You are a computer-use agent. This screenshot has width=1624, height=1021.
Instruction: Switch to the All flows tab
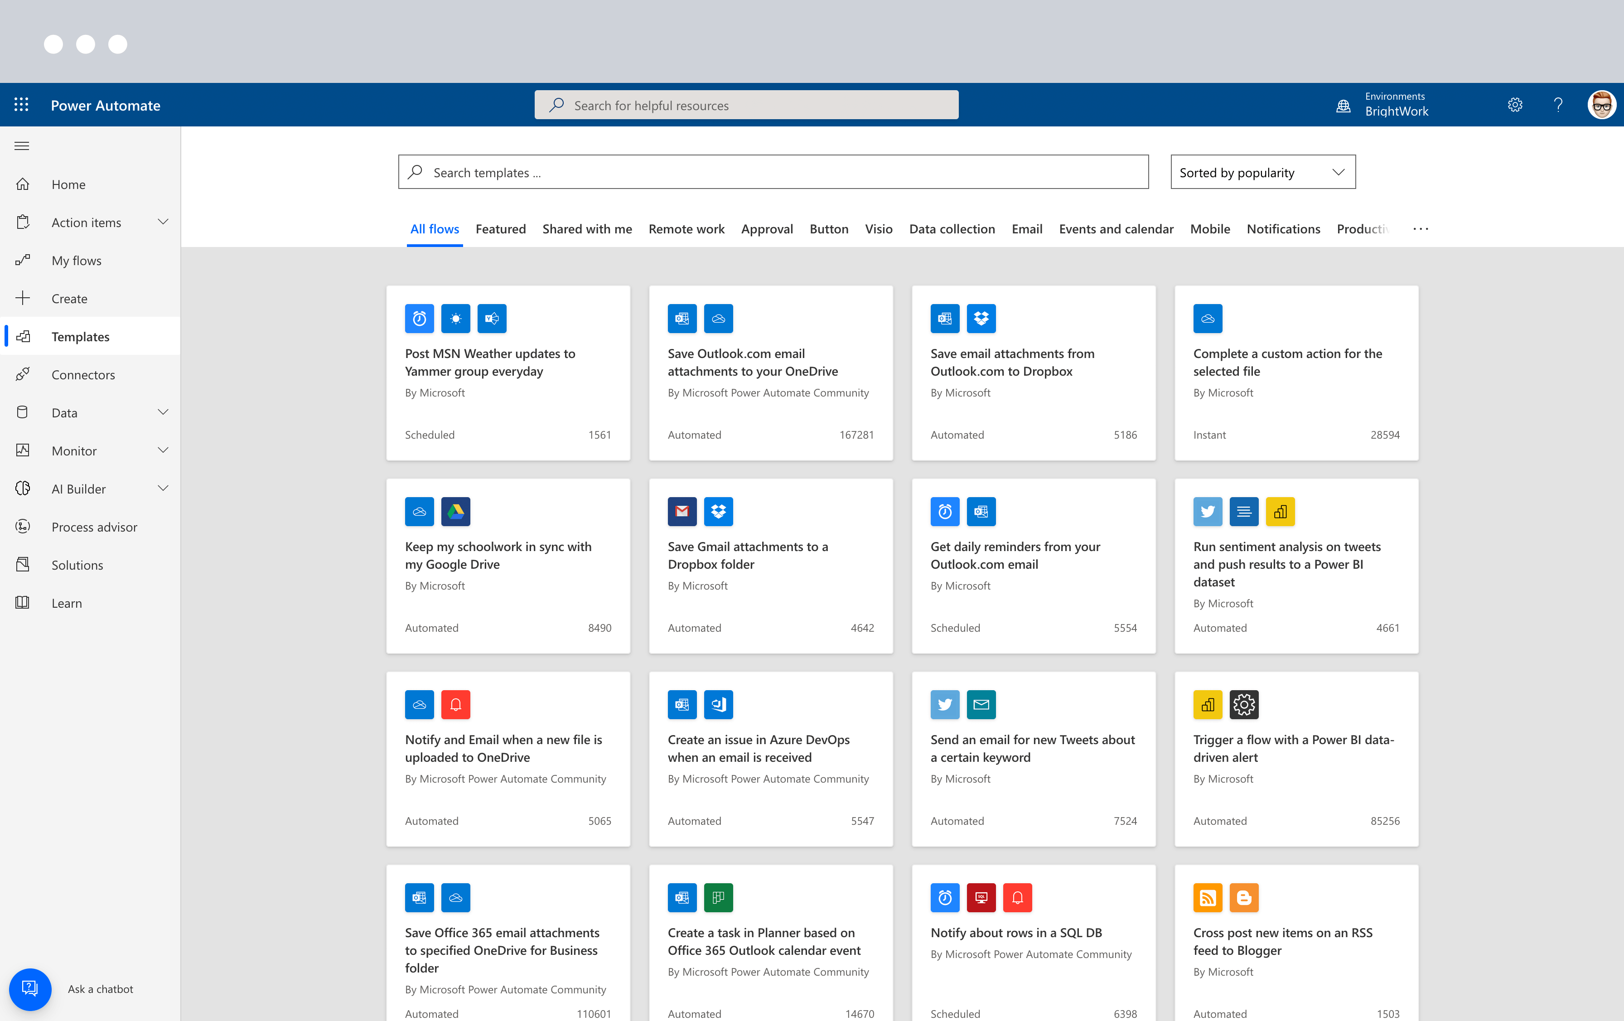435,228
